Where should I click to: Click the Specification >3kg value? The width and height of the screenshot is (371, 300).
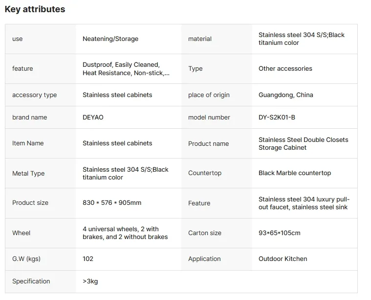90,281
